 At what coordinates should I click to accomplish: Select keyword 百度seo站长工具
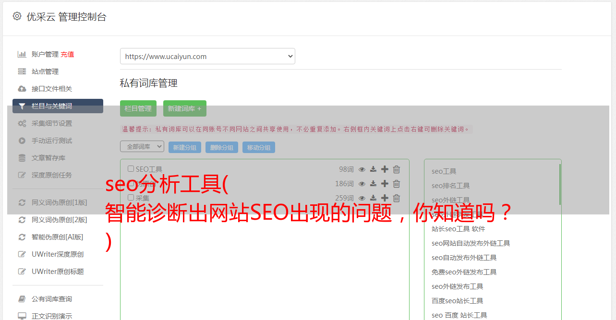tap(458, 301)
